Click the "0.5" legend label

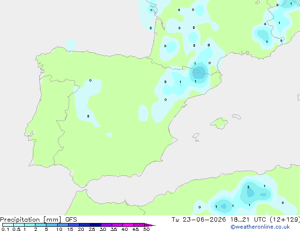[17, 229]
